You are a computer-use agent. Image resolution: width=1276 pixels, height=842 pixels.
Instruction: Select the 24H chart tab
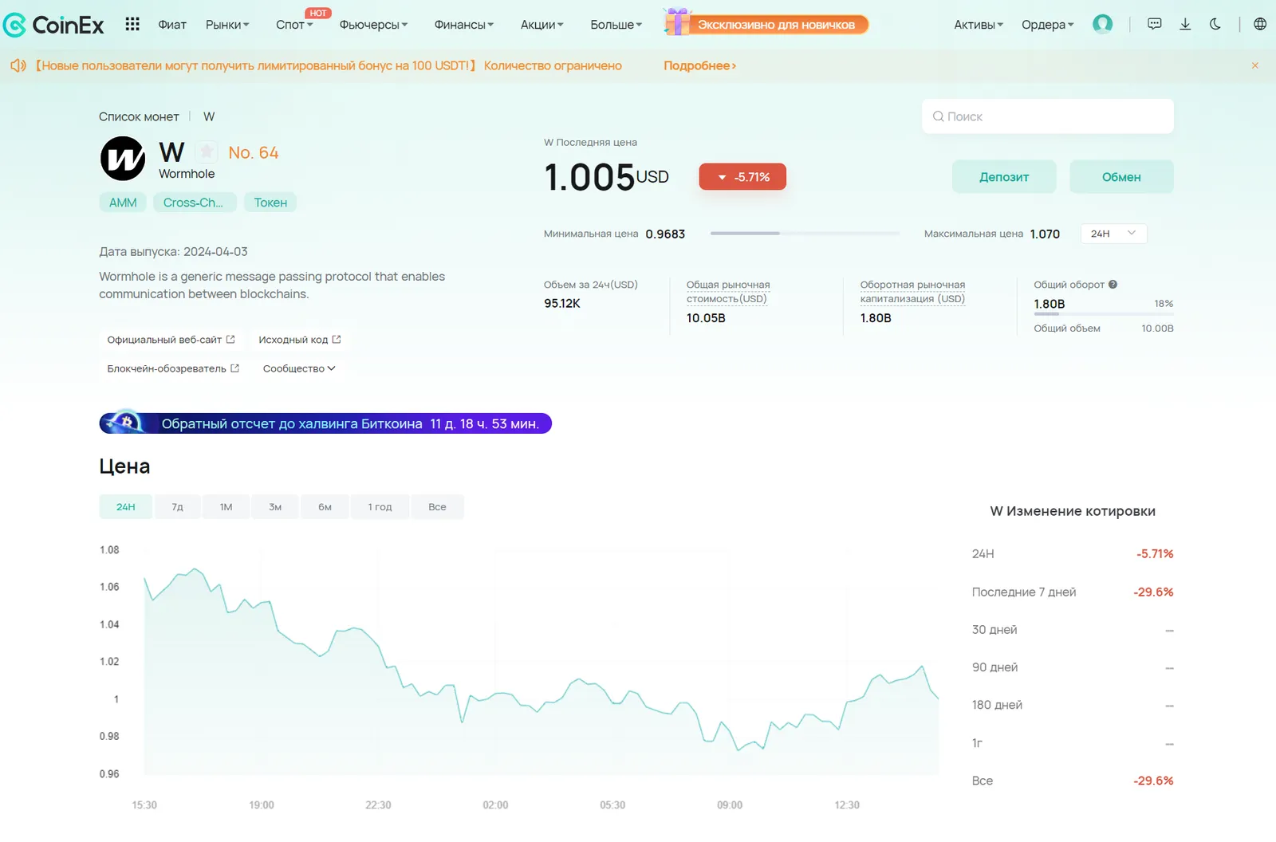pos(125,506)
